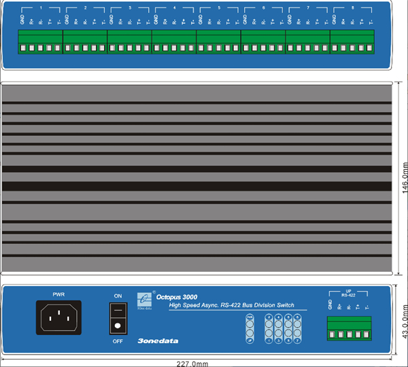Select port 7 green terminal block
This screenshot has height=367, width=408.
click(x=308, y=42)
